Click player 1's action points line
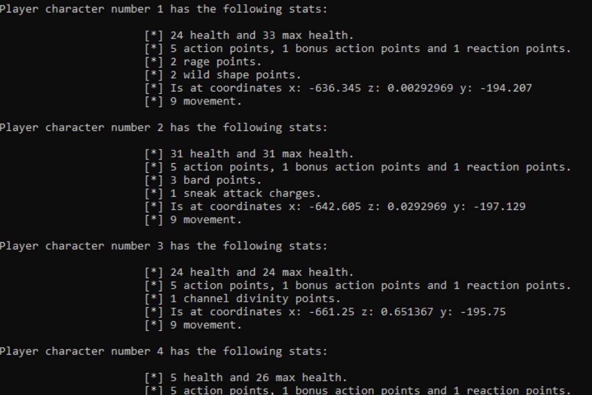This screenshot has width=592, height=395. [357, 49]
